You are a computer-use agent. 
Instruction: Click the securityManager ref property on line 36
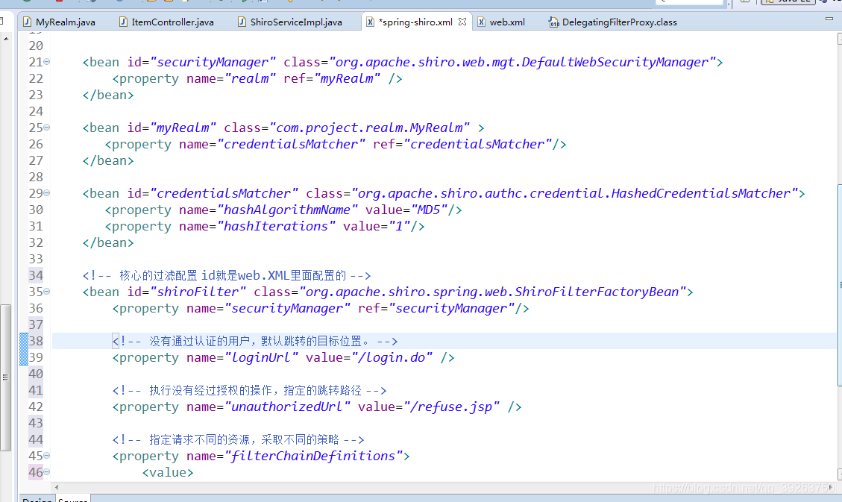tap(321, 308)
